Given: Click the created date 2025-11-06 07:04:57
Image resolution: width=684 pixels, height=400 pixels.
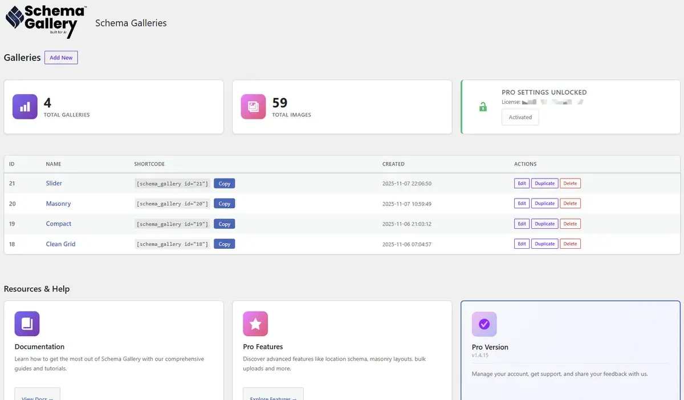Looking at the screenshot, I should point(406,244).
